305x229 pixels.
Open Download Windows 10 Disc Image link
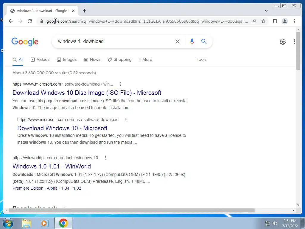coord(87,93)
